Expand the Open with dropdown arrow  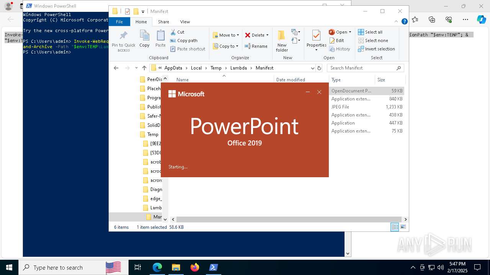[x=350, y=32]
